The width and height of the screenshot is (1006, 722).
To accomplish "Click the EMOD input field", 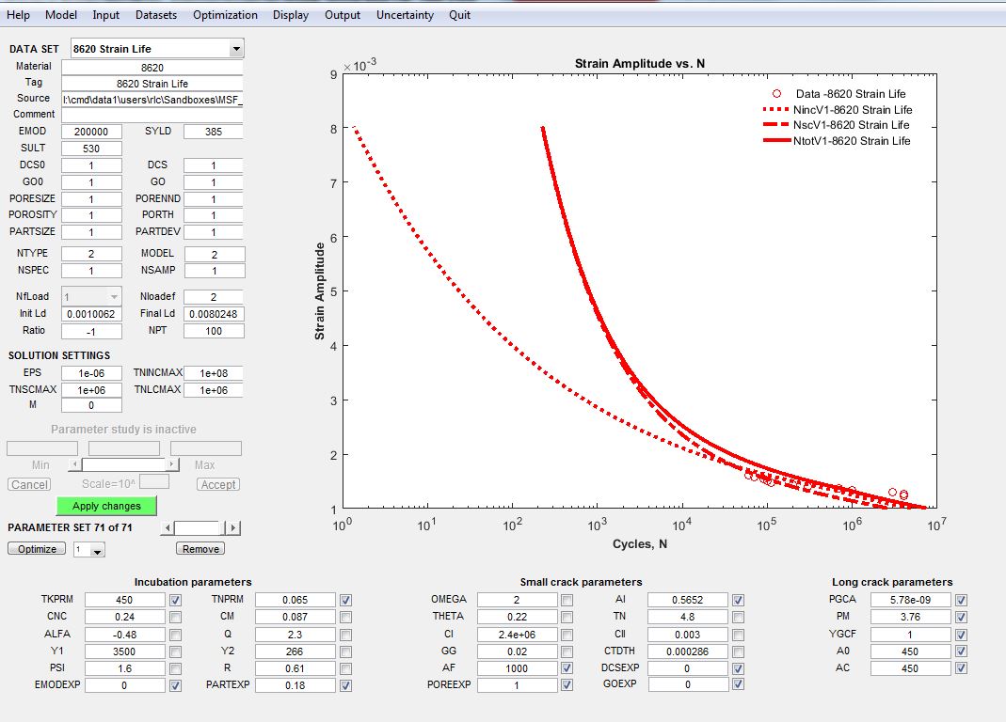I will coord(91,132).
